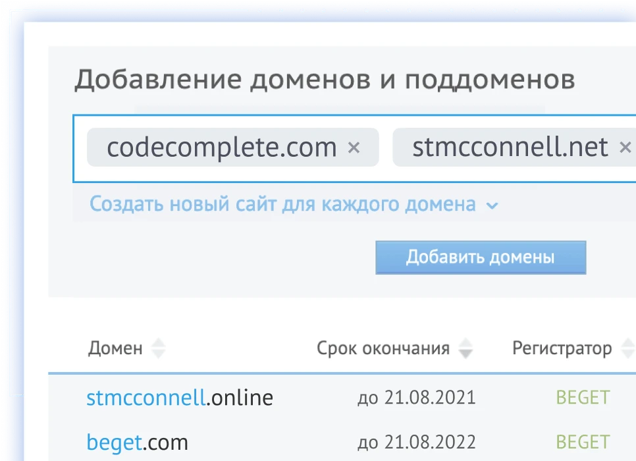Viewport: 636px width, 461px height.
Task: Click BEGET registrar link for beget.com
Action: click(x=583, y=442)
